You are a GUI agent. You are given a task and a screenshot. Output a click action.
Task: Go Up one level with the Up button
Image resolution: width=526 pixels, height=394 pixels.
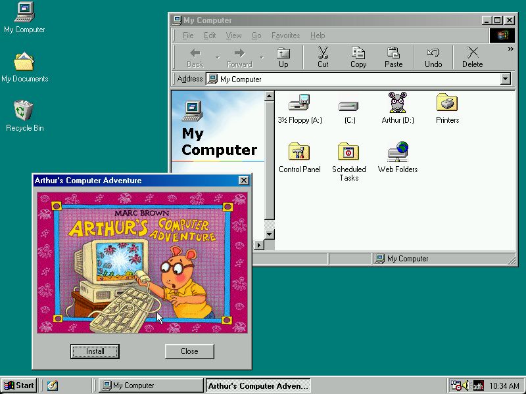(283, 58)
